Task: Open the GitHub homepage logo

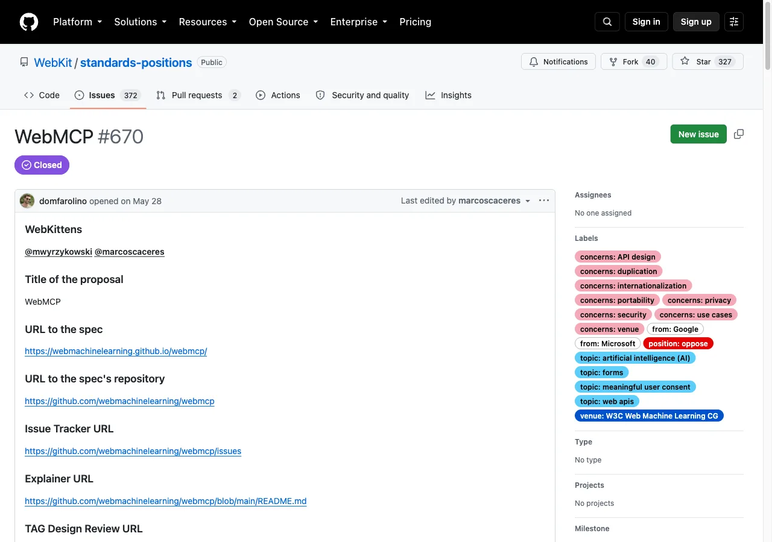Action: coord(29,22)
